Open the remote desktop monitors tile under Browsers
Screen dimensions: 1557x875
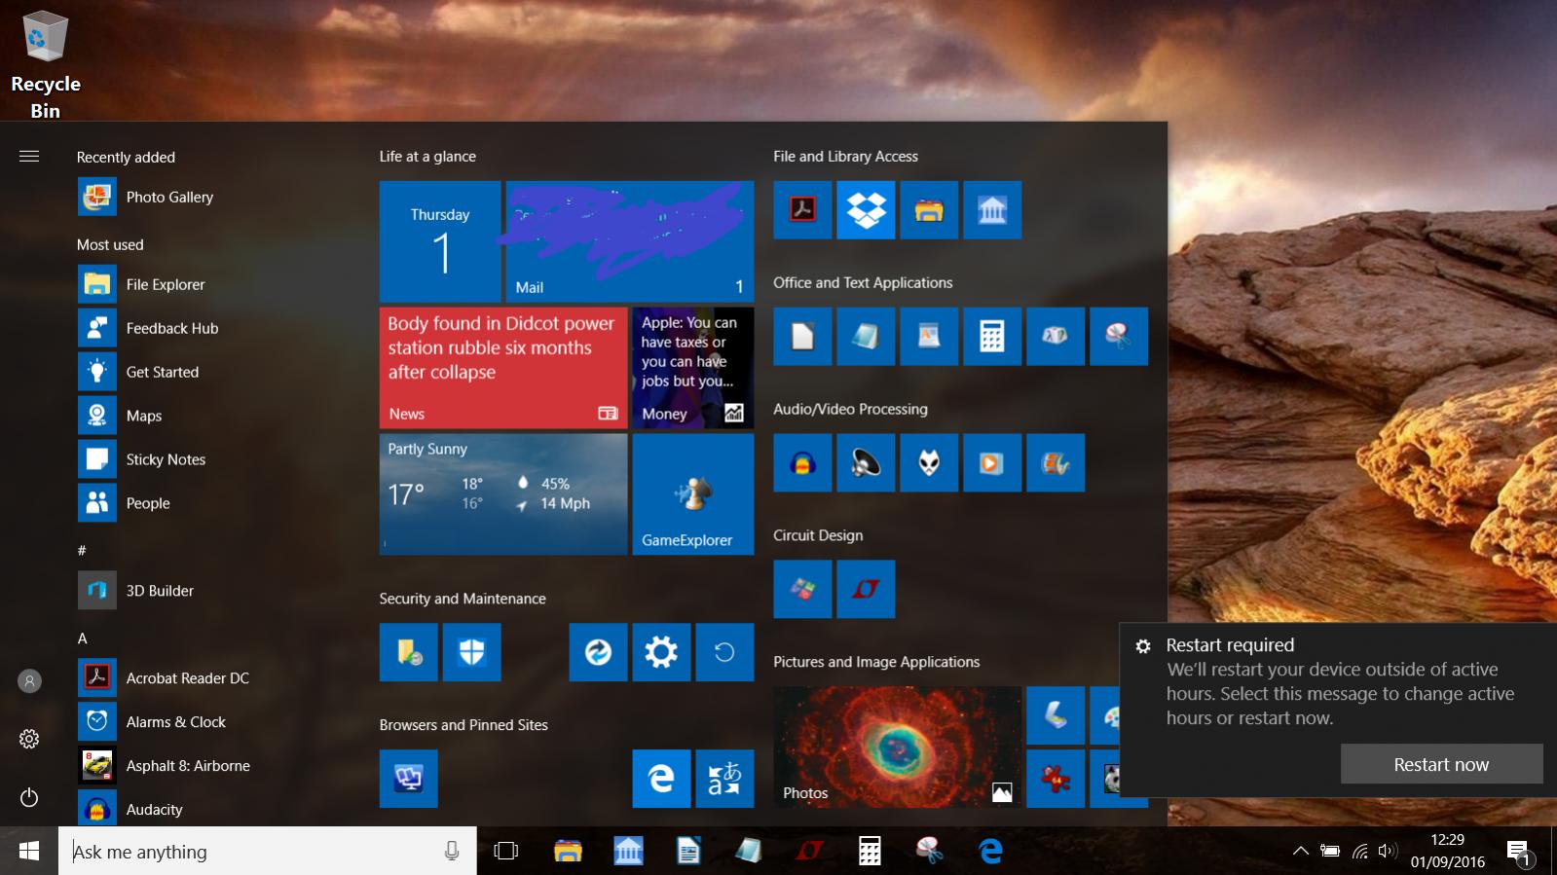coord(408,779)
